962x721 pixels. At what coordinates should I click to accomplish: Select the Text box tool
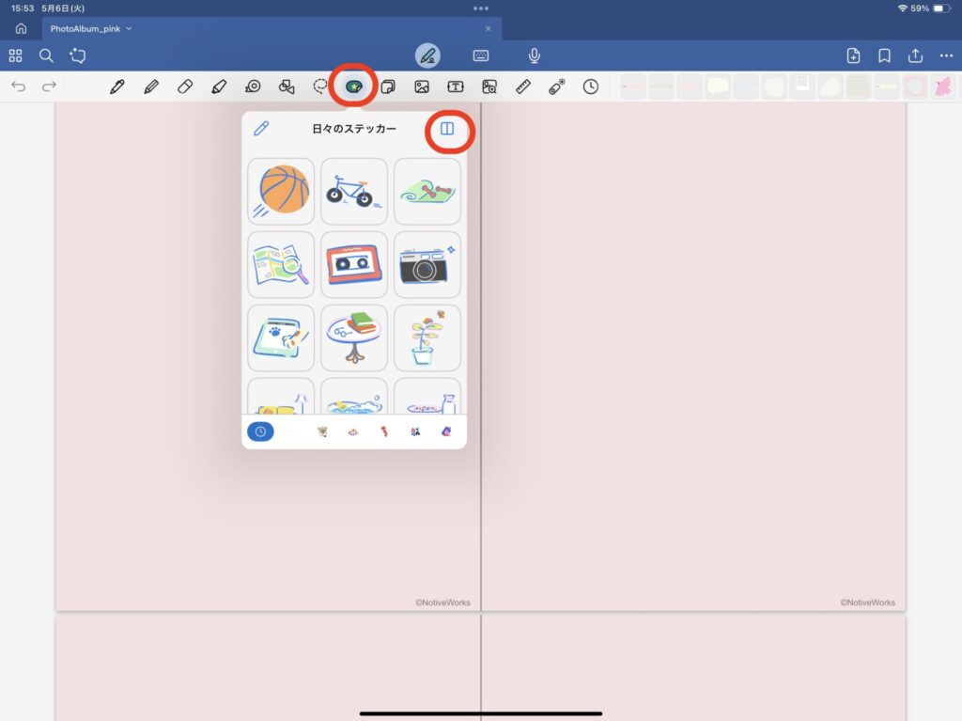456,86
